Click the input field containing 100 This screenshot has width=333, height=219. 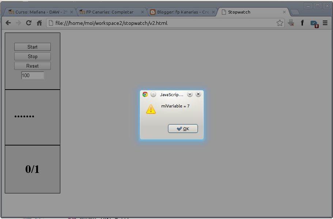click(x=32, y=75)
